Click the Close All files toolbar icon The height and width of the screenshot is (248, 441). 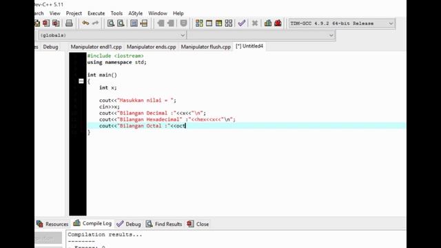(x=56, y=23)
